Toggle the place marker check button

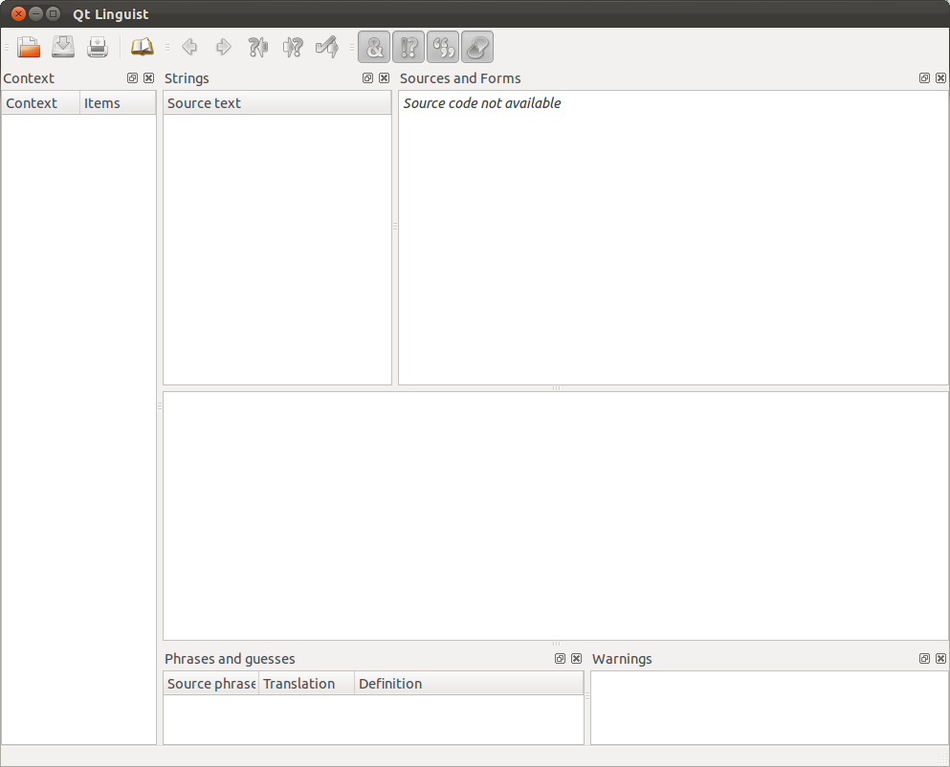[x=477, y=47]
